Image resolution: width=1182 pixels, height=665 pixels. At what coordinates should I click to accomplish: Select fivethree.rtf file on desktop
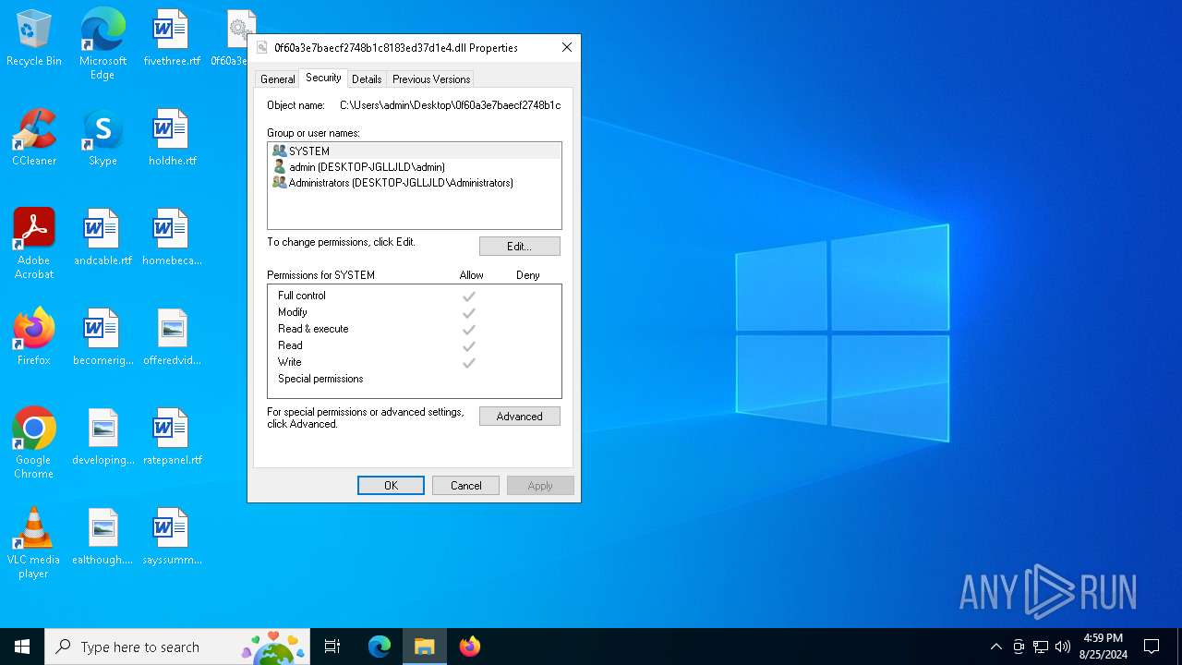click(172, 39)
